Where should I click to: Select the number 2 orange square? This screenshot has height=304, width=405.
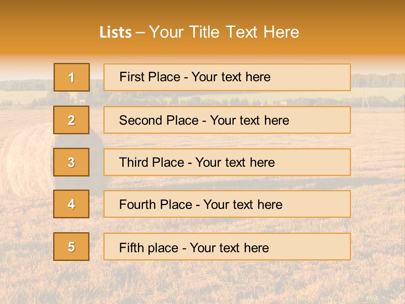pos(71,120)
